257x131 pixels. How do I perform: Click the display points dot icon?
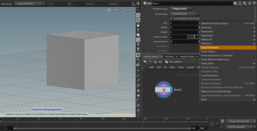point(138,70)
